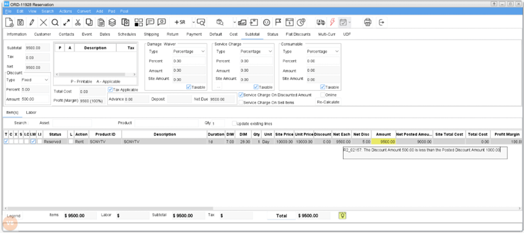
Task: Open the Convert menu
Action: (x=84, y=11)
